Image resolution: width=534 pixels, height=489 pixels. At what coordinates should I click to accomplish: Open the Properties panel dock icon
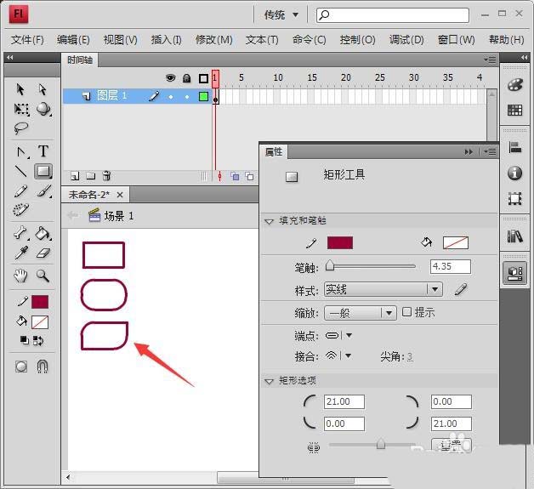514,274
